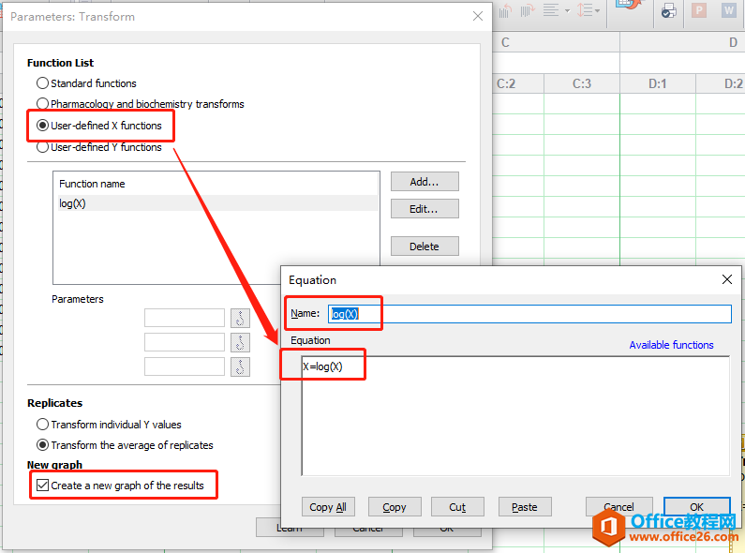Select sub-column C:2 header
The width and height of the screenshot is (745, 553).
[518, 83]
